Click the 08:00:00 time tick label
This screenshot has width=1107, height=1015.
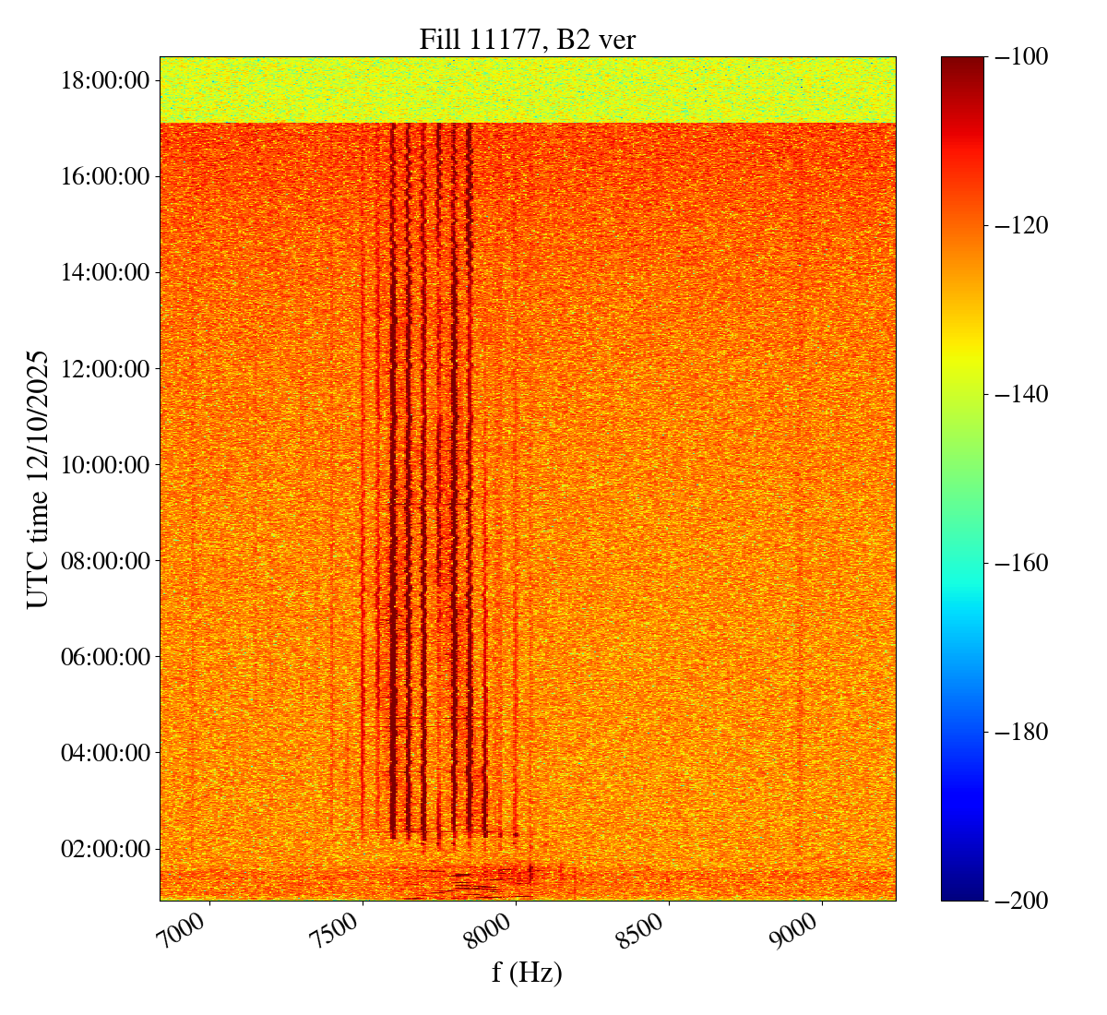tap(104, 560)
